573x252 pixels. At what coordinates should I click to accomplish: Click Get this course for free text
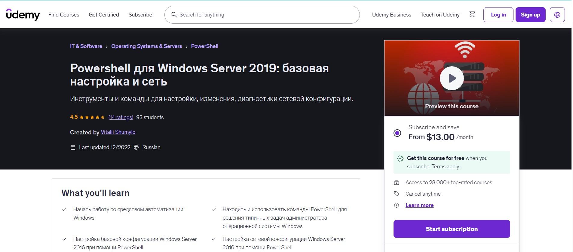coord(436,158)
